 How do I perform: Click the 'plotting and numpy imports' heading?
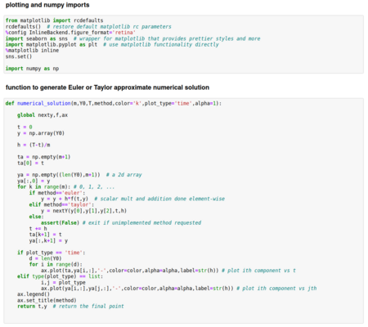pos(47,5)
